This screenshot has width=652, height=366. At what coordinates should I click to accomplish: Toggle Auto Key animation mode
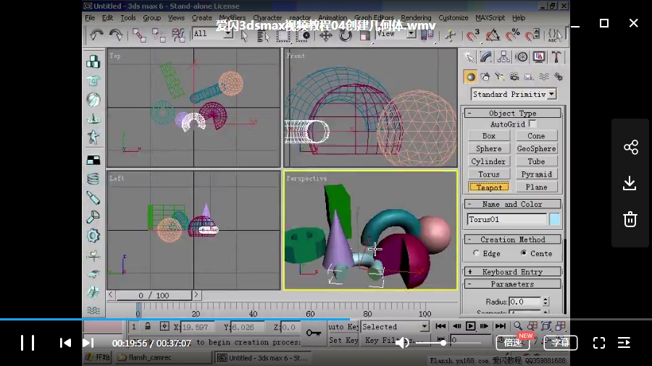click(x=343, y=326)
